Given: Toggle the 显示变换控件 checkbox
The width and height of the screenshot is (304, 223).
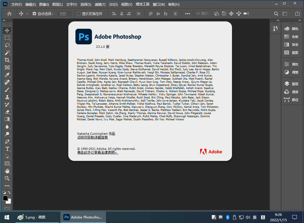Looking at the screenshot, I should click(79, 14).
